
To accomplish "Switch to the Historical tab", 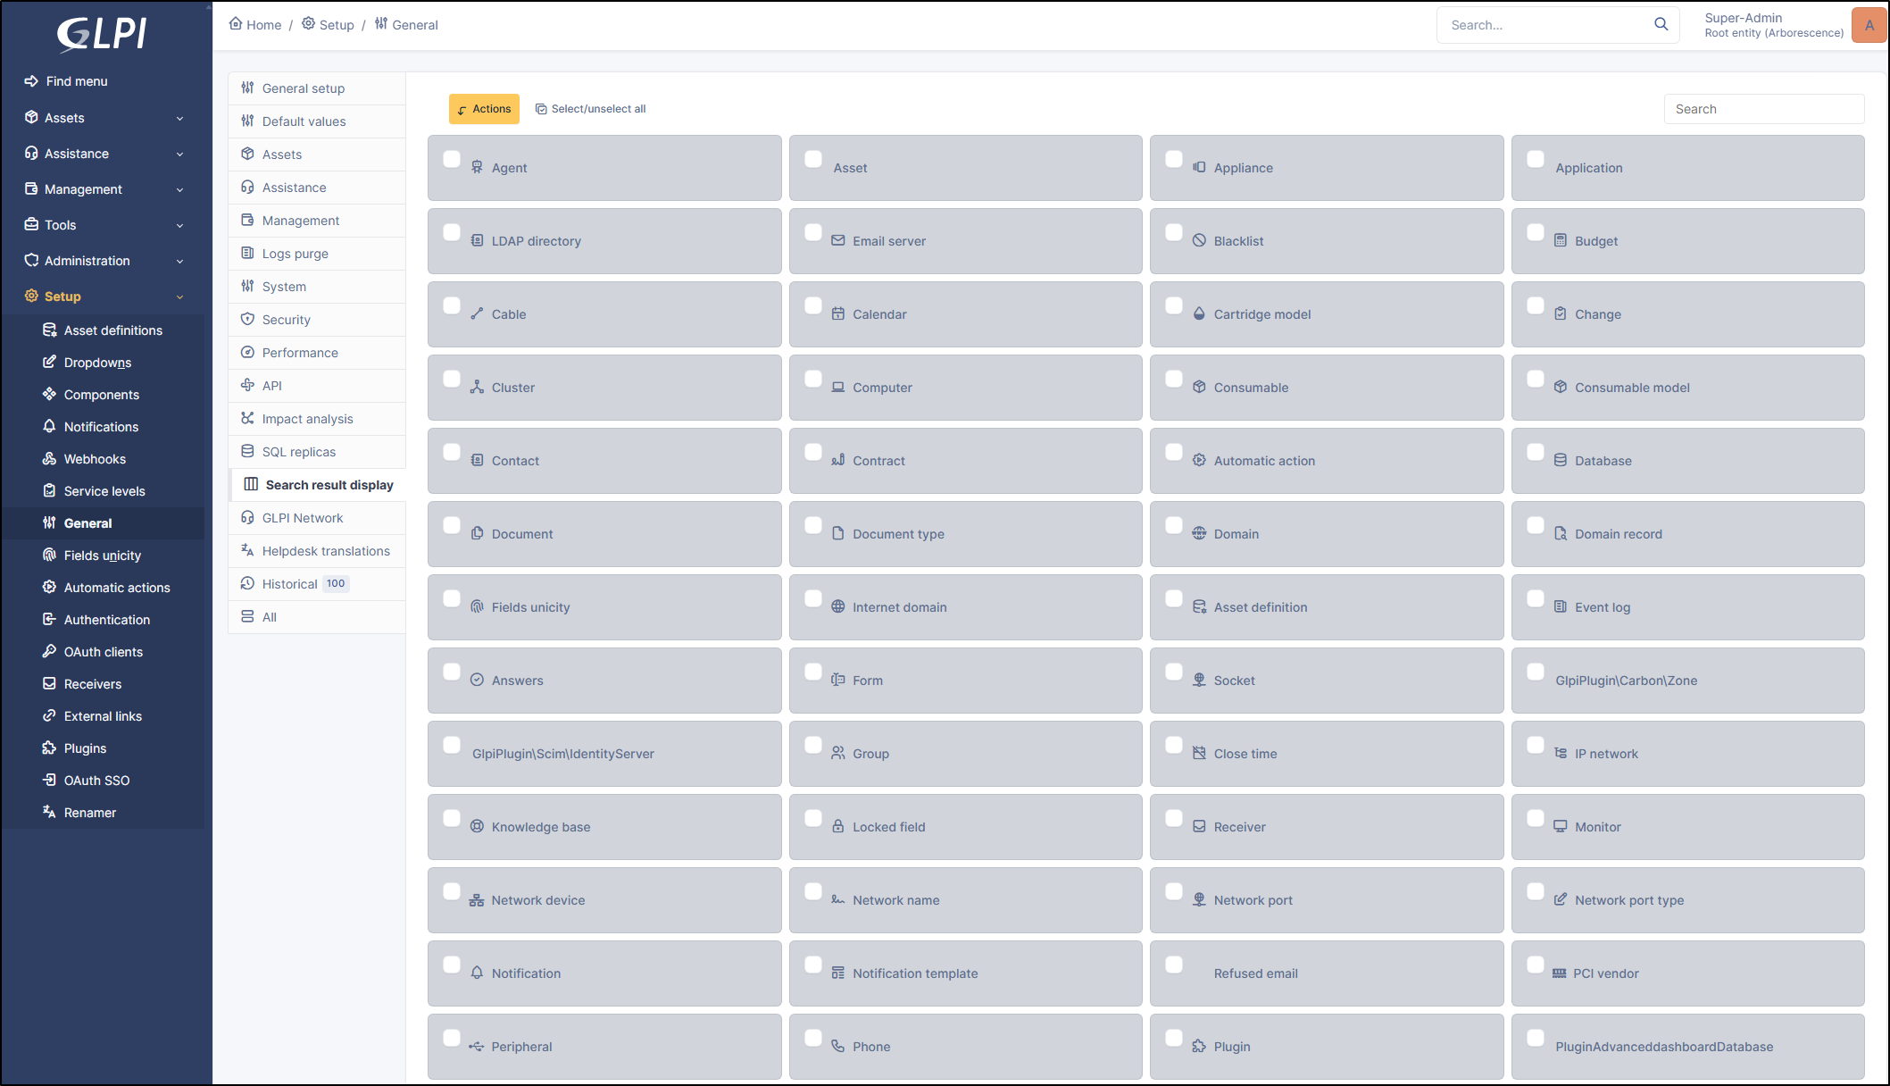I will (x=289, y=584).
